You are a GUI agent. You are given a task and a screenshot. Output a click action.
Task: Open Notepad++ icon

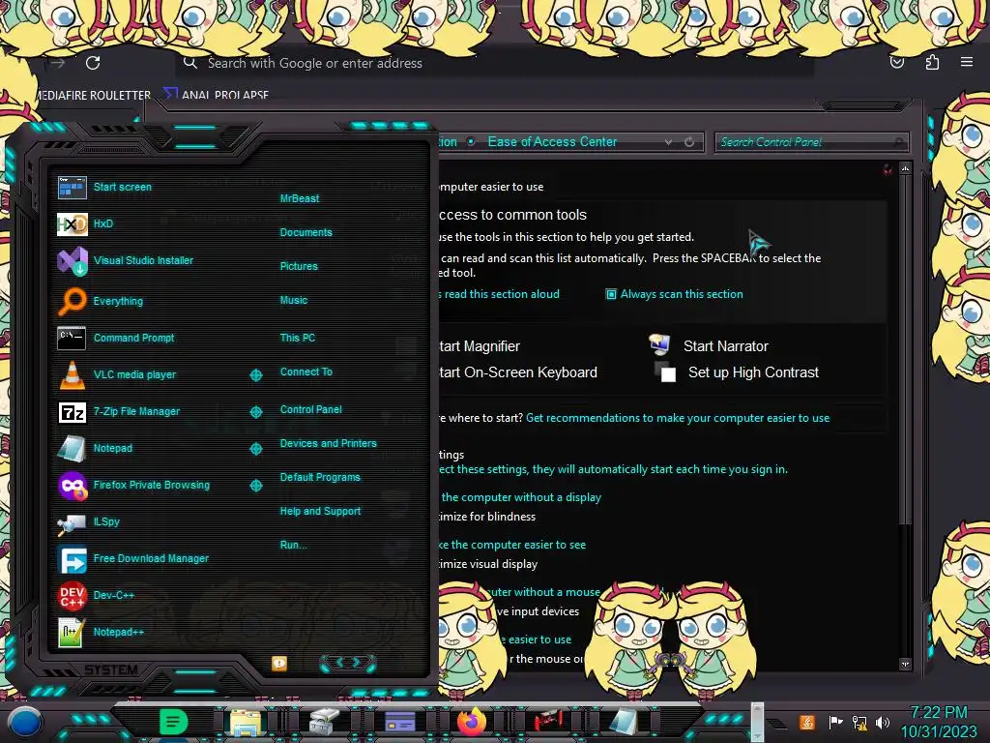pos(72,633)
